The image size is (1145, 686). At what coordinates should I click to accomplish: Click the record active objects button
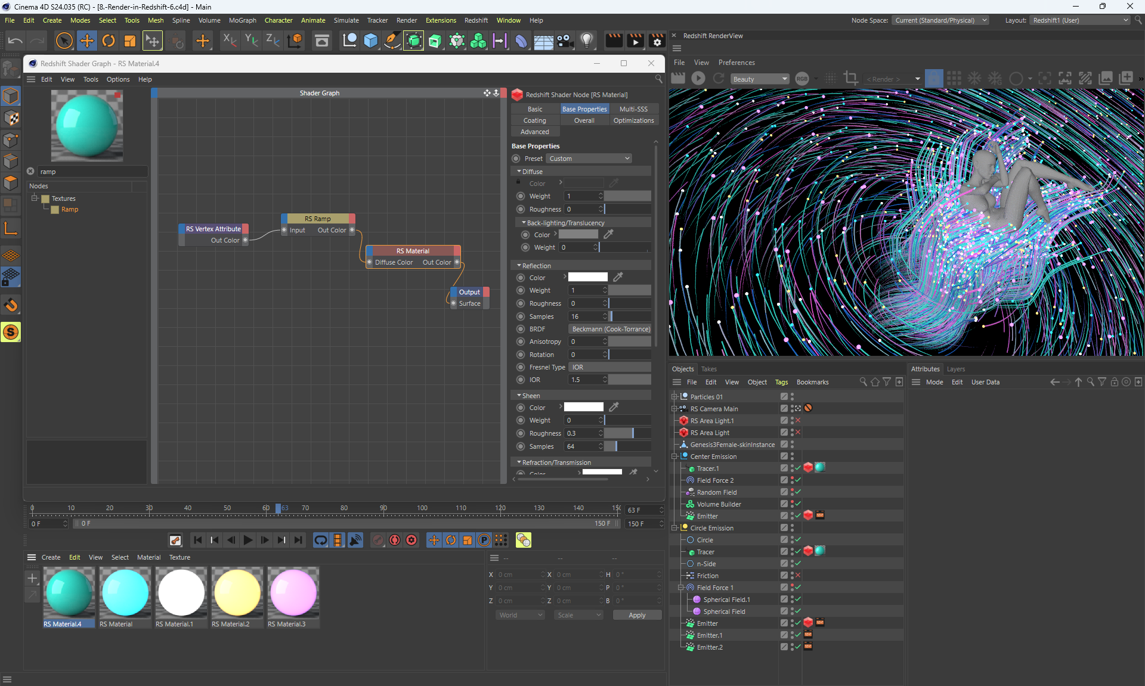[378, 540]
